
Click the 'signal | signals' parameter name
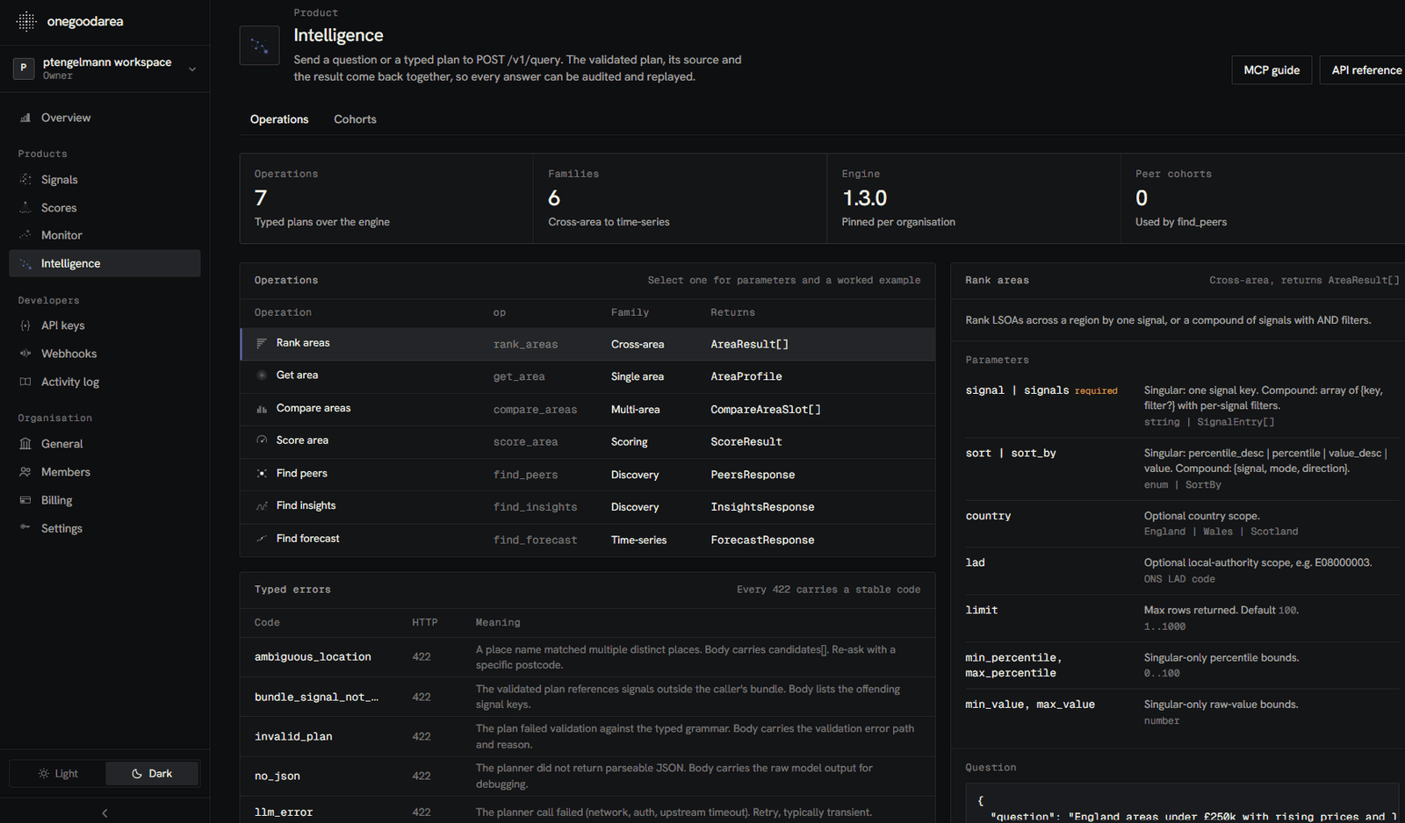pos(1017,390)
